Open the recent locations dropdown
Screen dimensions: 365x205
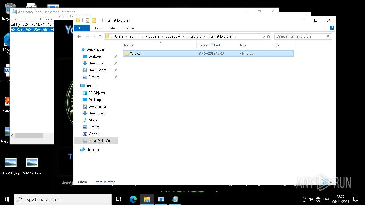pyautogui.click(x=94, y=36)
